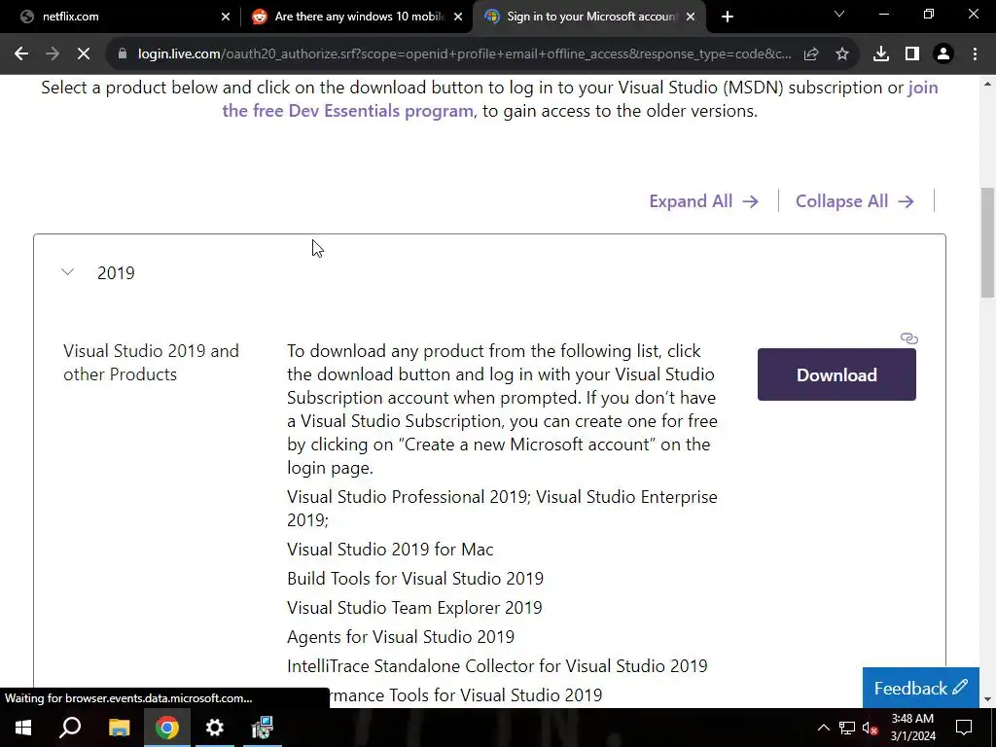Select the text Agents for Visual Studio 2019

tap(401, 637)
